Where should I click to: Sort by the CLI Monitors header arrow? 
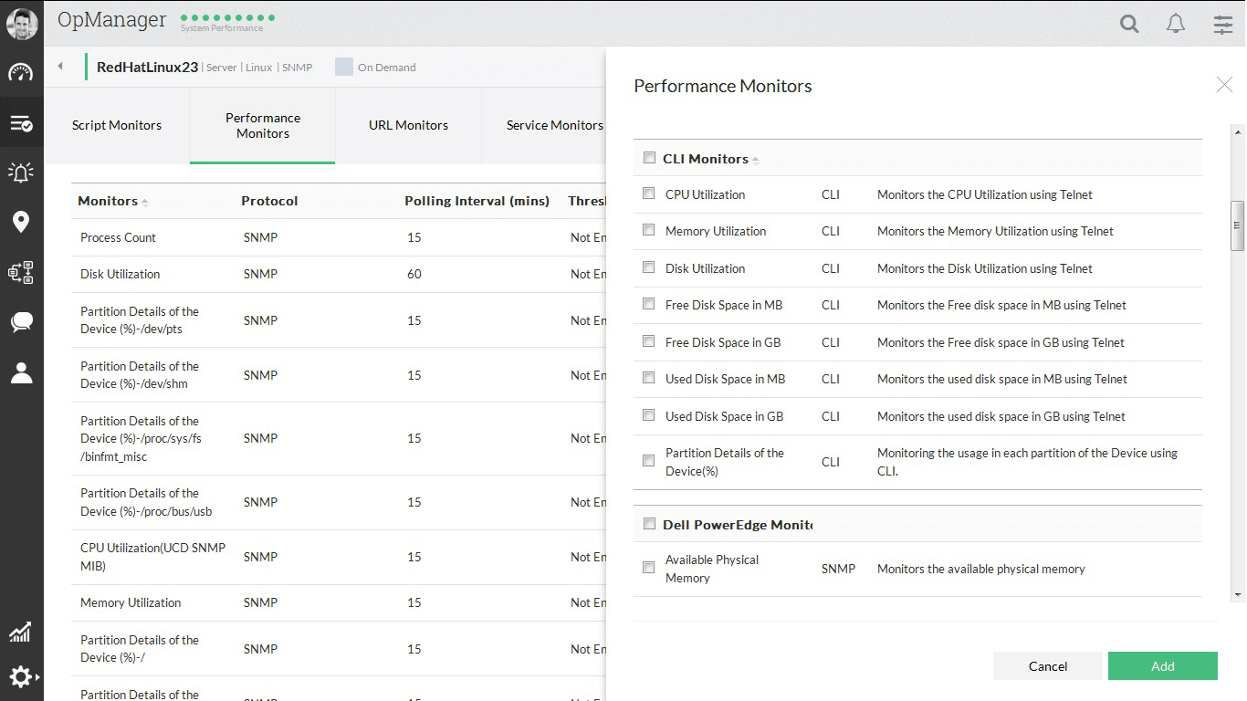tap(756, 161)
